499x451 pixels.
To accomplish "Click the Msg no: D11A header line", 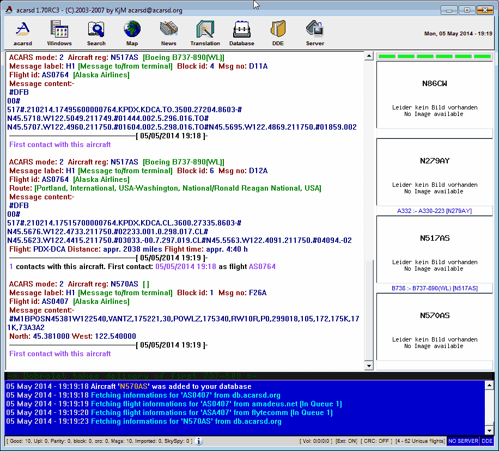I will 138,66.
